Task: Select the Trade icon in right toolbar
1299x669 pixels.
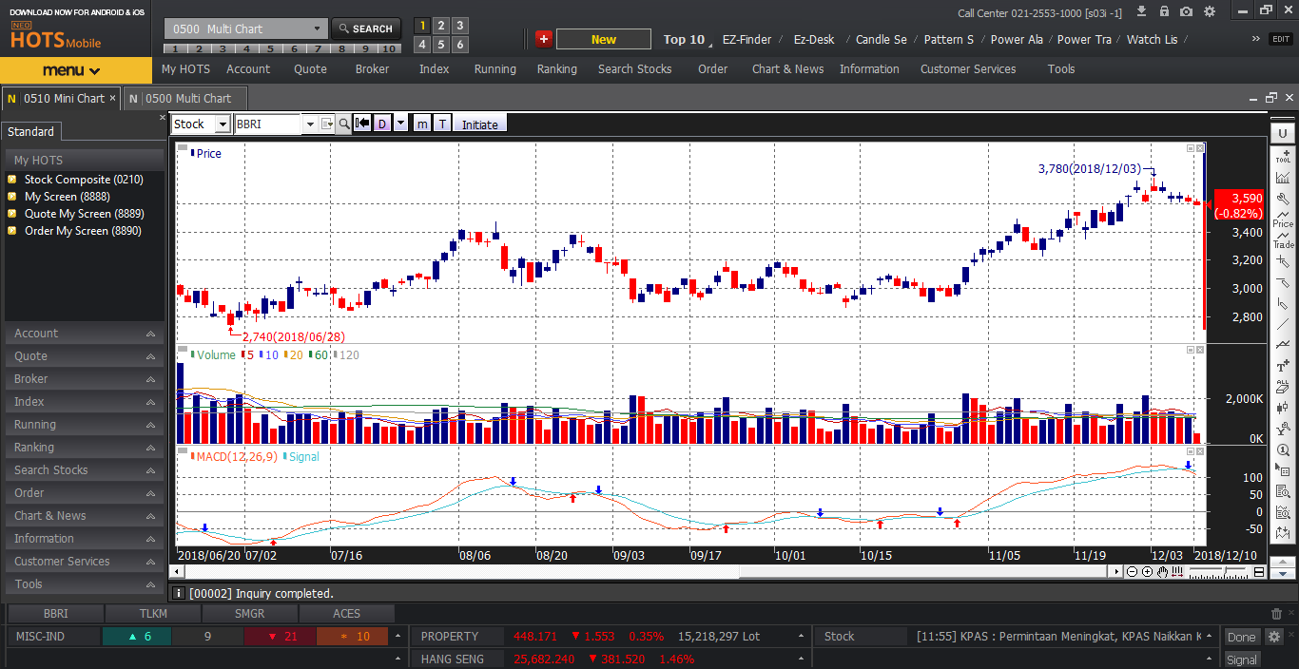Action: pyautogui.click(x=1284, y=240)
